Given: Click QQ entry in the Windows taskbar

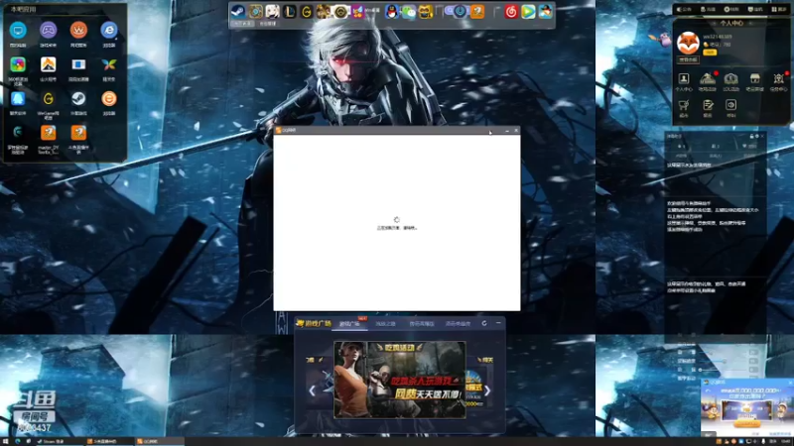Looking at the screenshot, I should (x=159, y=441).
